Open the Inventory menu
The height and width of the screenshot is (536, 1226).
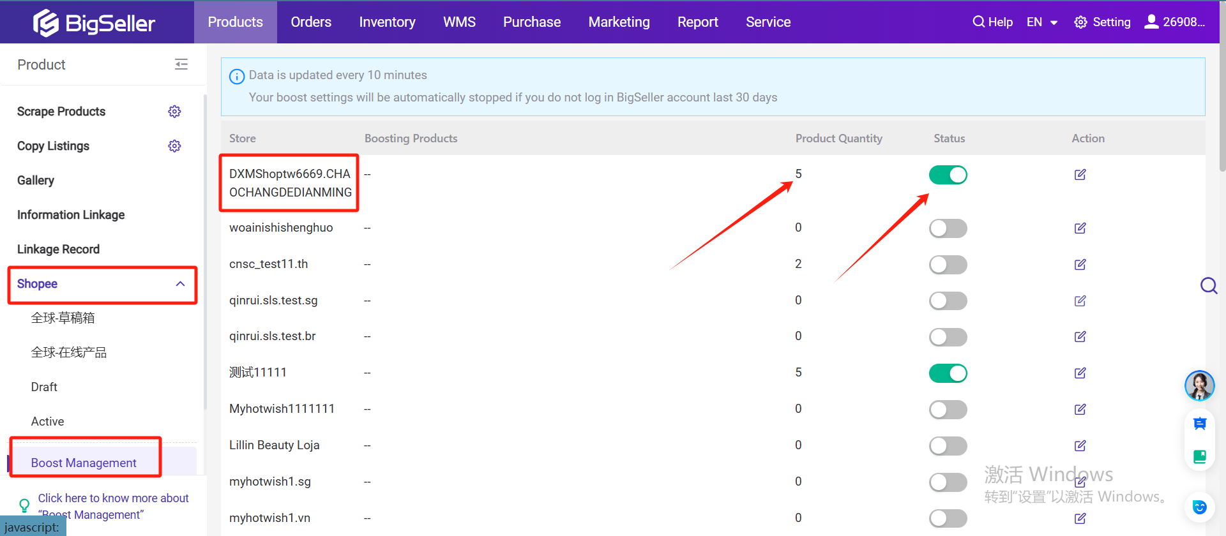click(387, 22)
